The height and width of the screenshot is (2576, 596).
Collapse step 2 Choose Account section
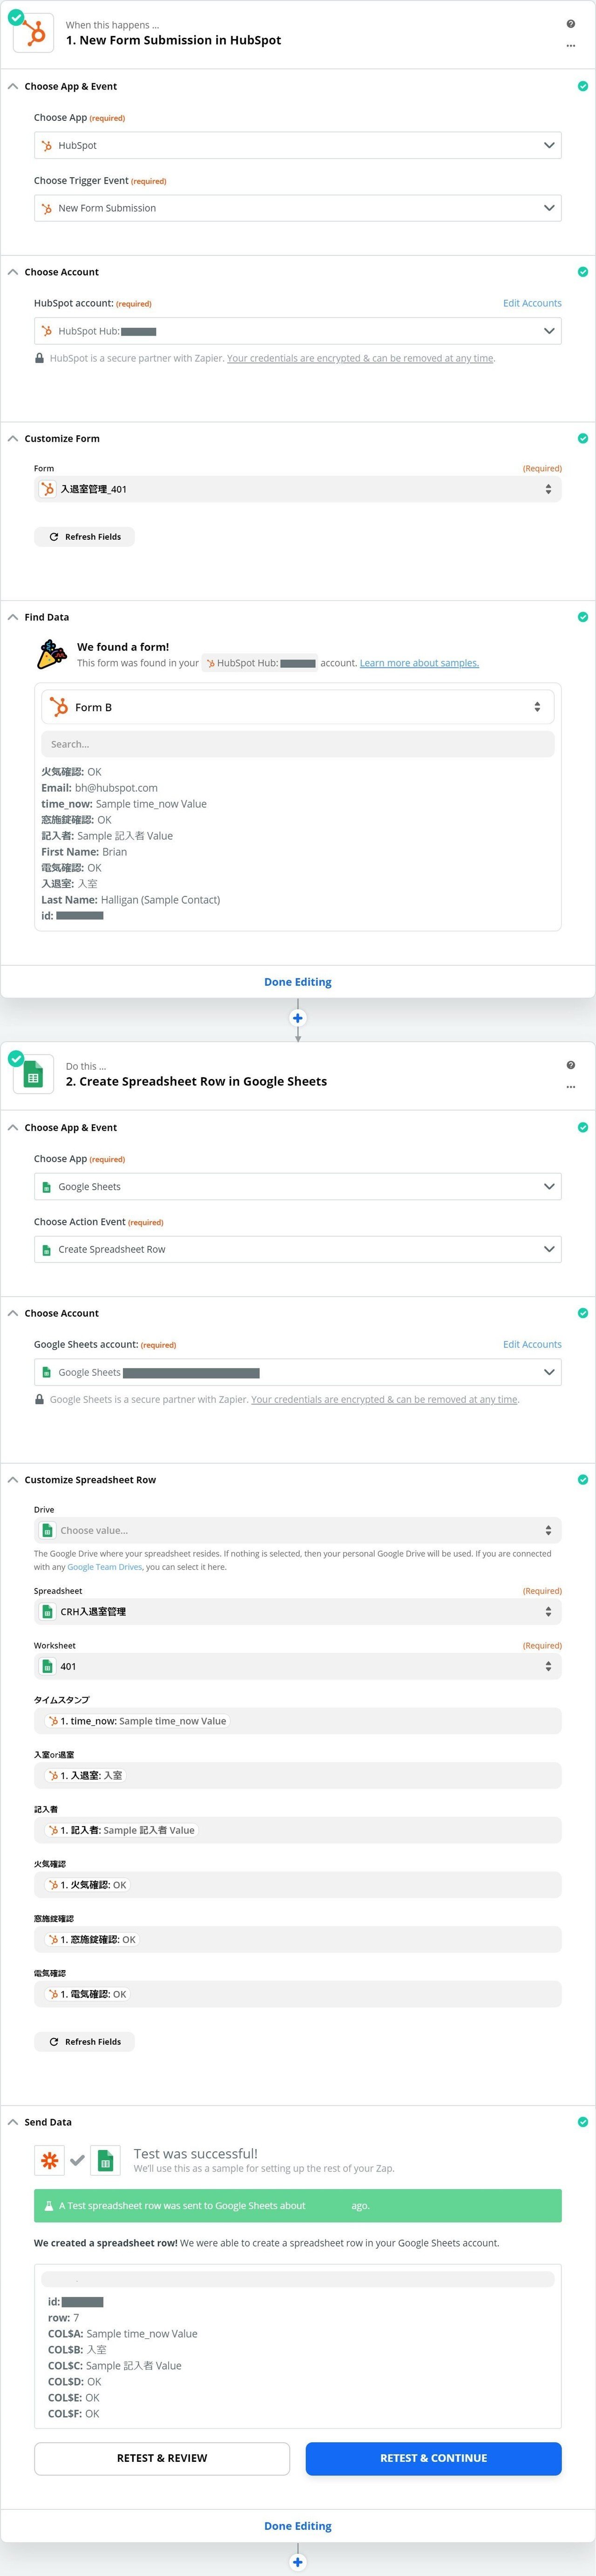pos(13,1313)
